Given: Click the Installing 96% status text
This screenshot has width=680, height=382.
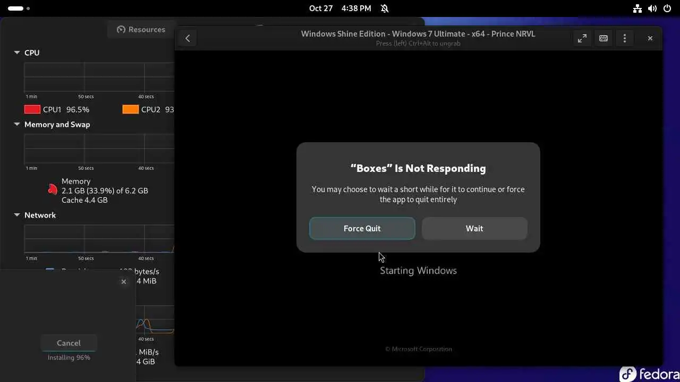Looking at the screenshot, I should point(69,358).
